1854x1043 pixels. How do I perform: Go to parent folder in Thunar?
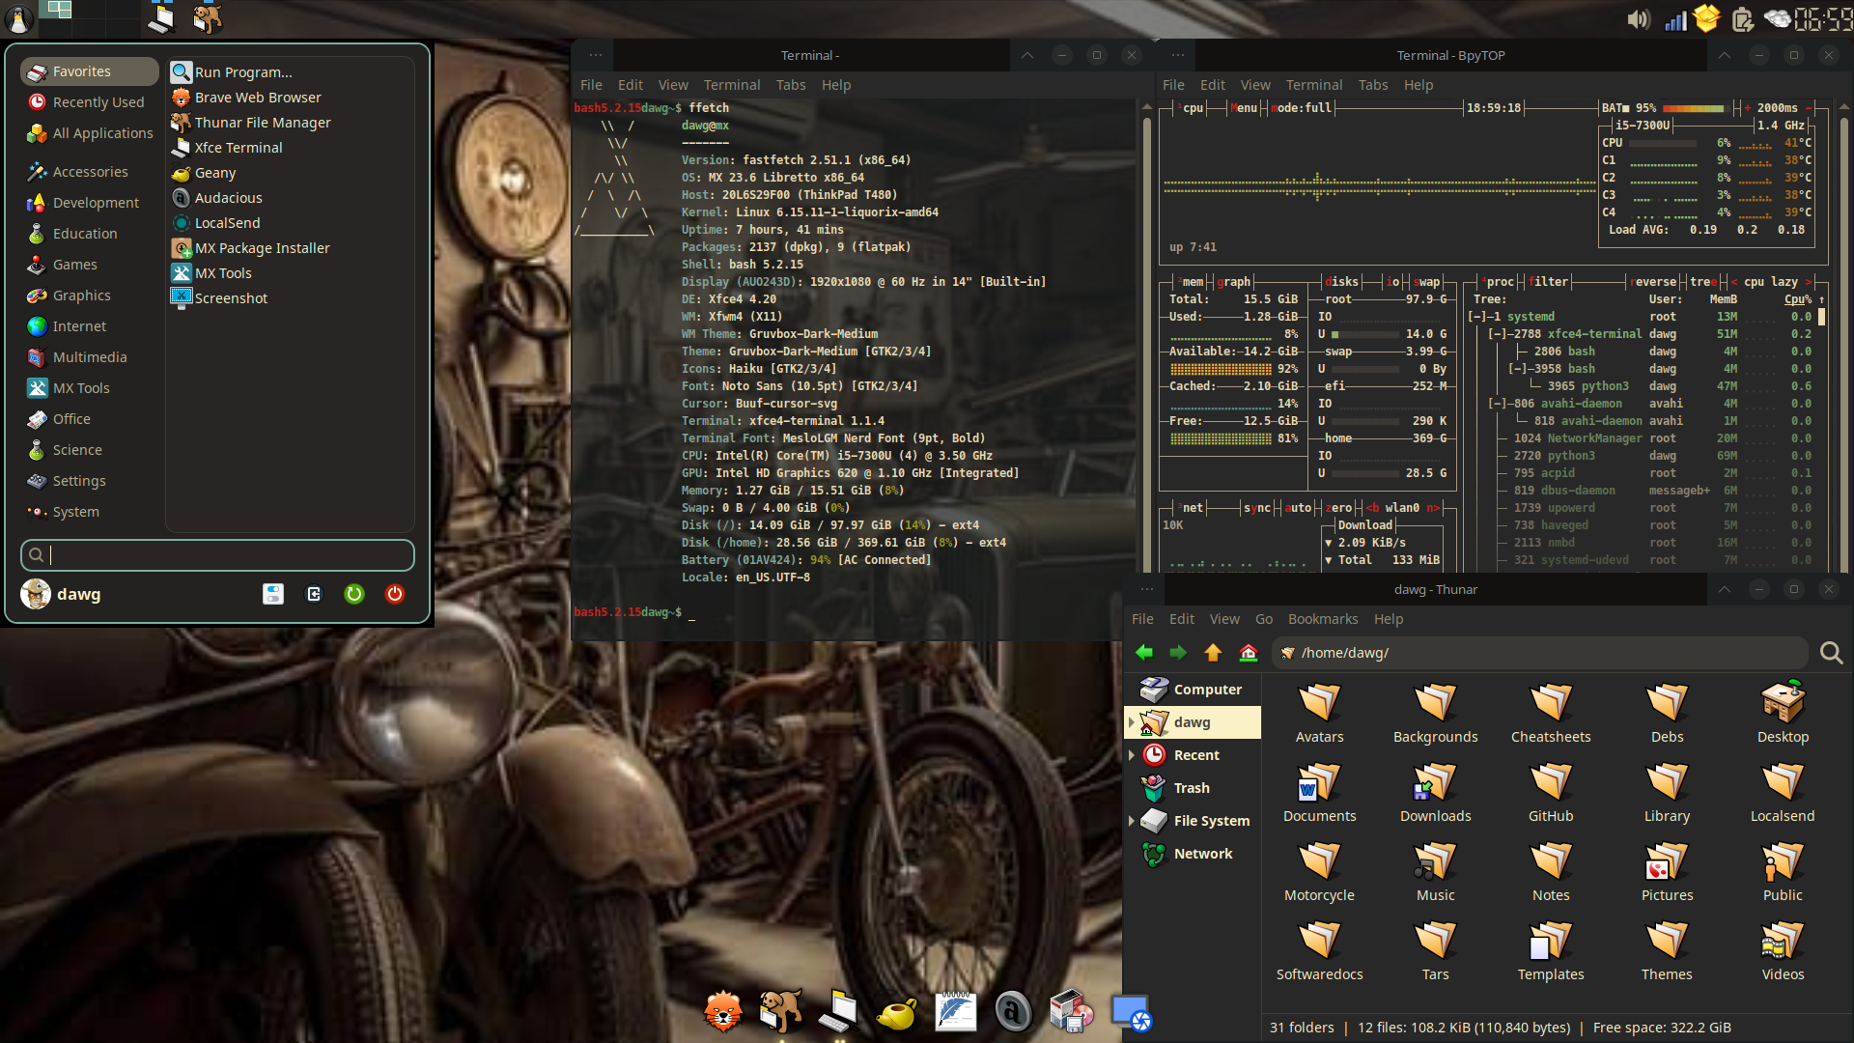1213,653
